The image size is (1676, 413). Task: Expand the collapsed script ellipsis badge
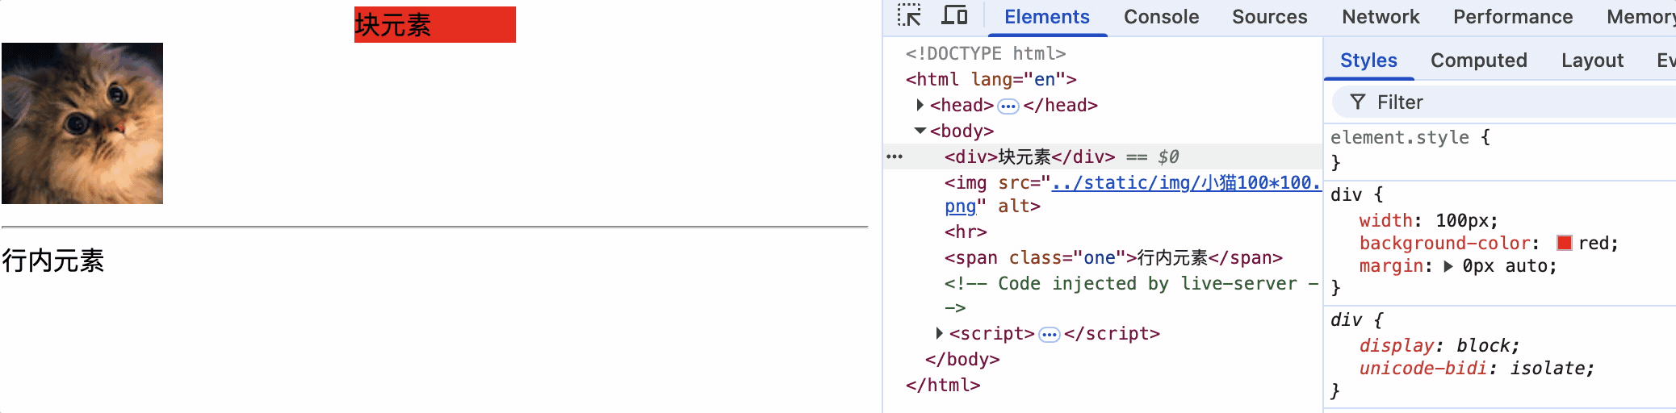(x=1050, y=334)
